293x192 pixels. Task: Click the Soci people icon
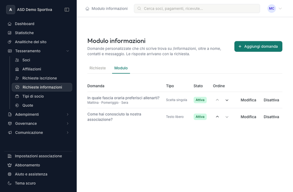[x=17, y=60]
